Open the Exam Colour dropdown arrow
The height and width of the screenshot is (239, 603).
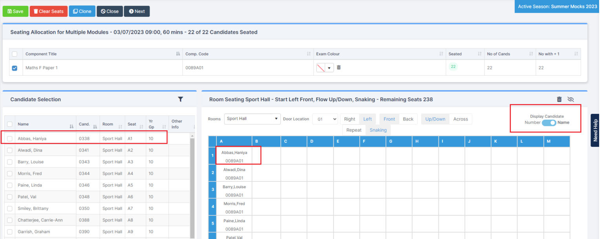tap(329, 68)
